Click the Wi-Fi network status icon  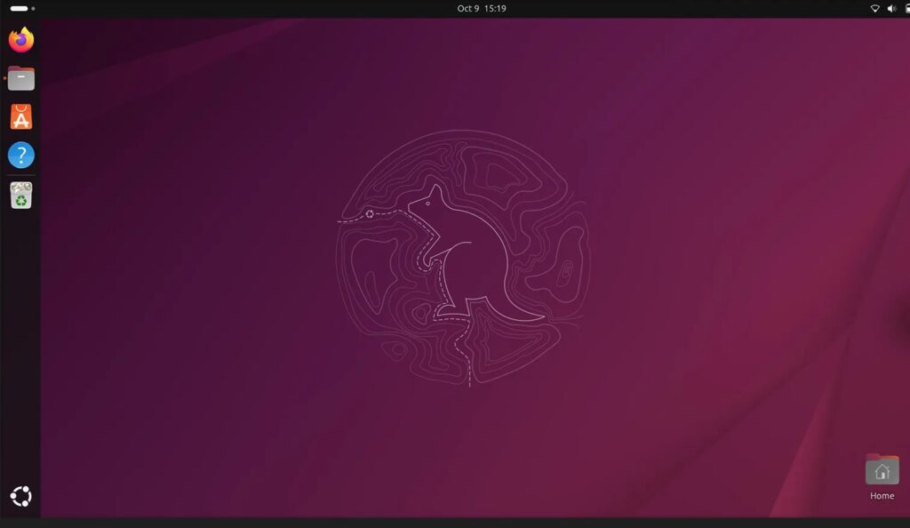point(874,9)
